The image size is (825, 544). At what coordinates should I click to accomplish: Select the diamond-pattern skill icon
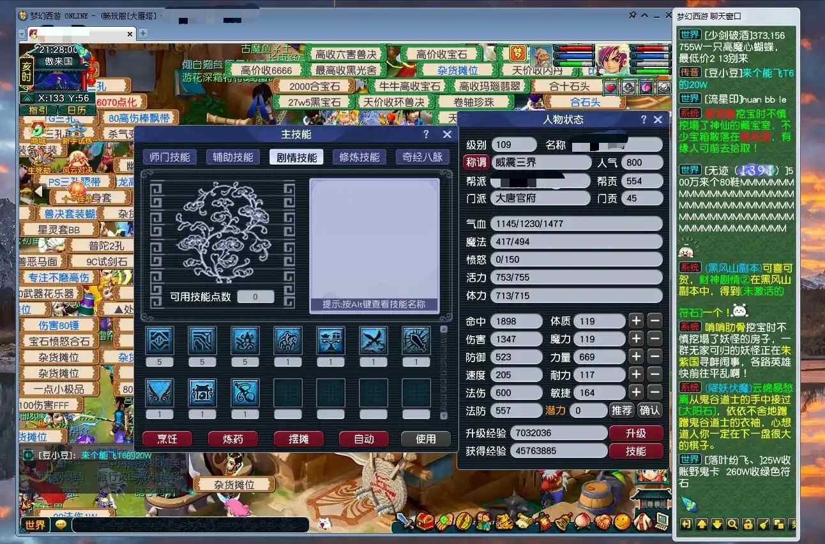click(160, 341)
